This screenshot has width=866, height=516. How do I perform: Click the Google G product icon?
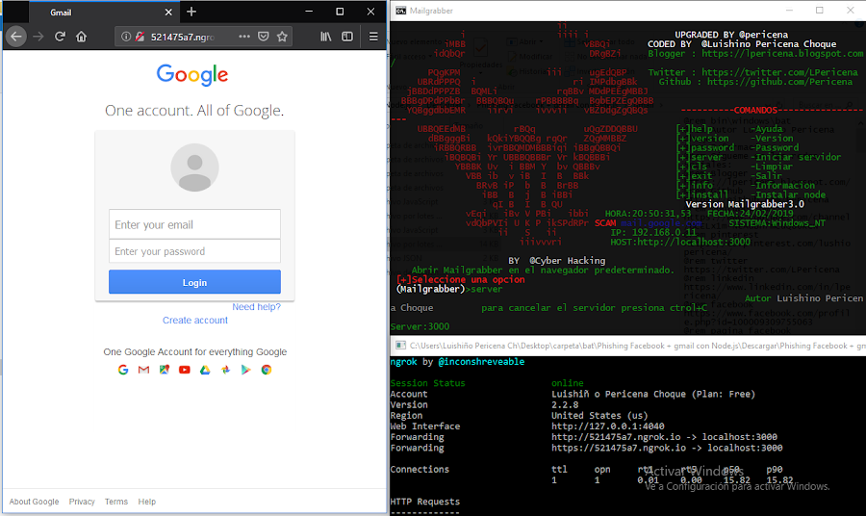pos(123,370)
